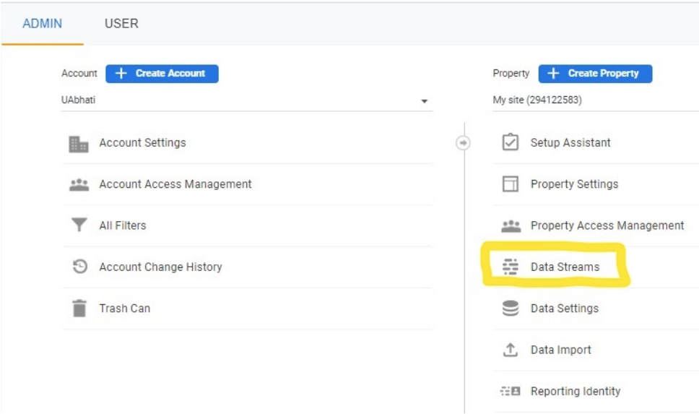Click the Setup Assistant checklist icon
Viewport: 699px width, 414px height.
click(x=510, y=142)
